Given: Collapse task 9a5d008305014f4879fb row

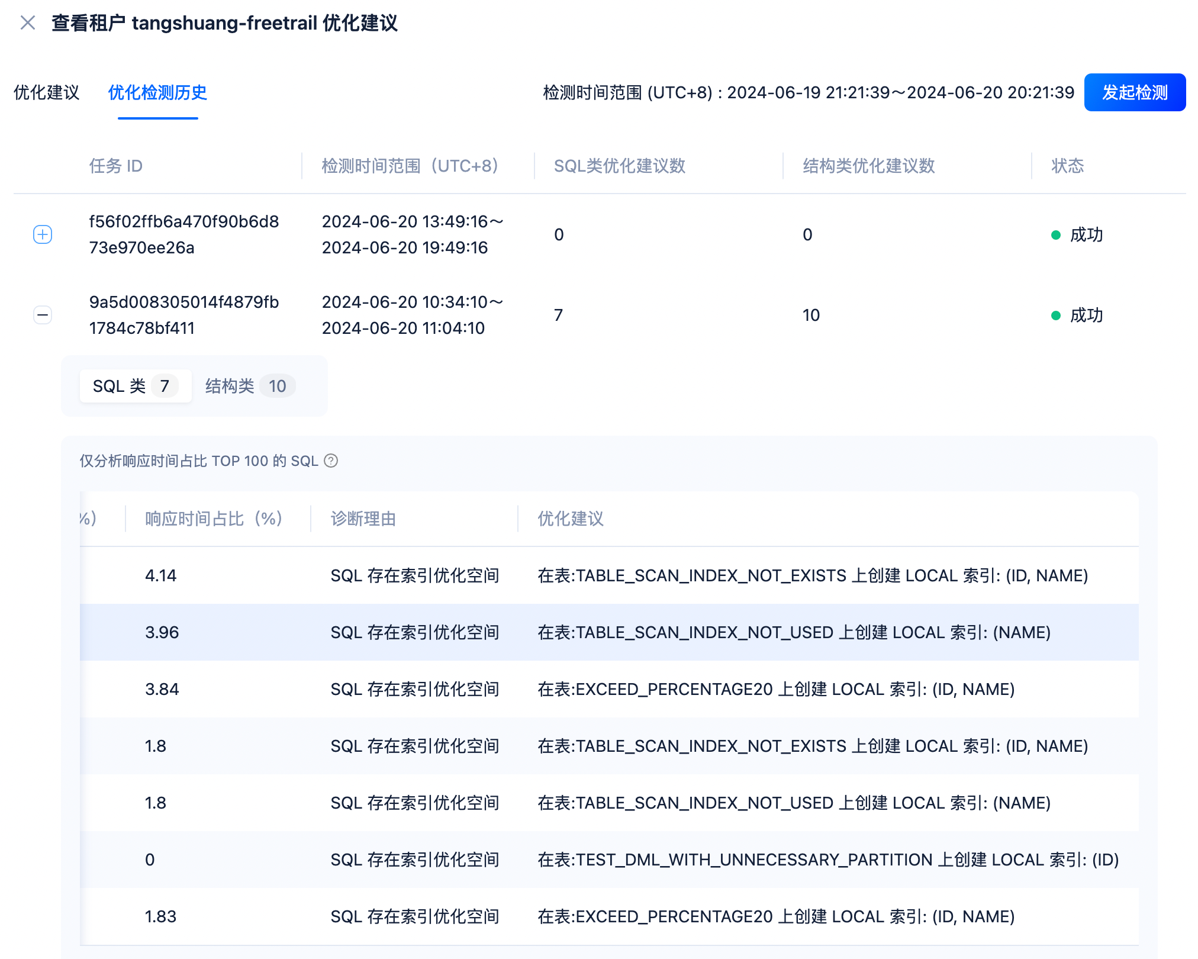Looking at the screenshot, I should 43,315.
